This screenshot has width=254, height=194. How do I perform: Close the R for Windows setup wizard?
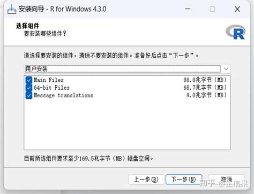click(x=237, y=9)
